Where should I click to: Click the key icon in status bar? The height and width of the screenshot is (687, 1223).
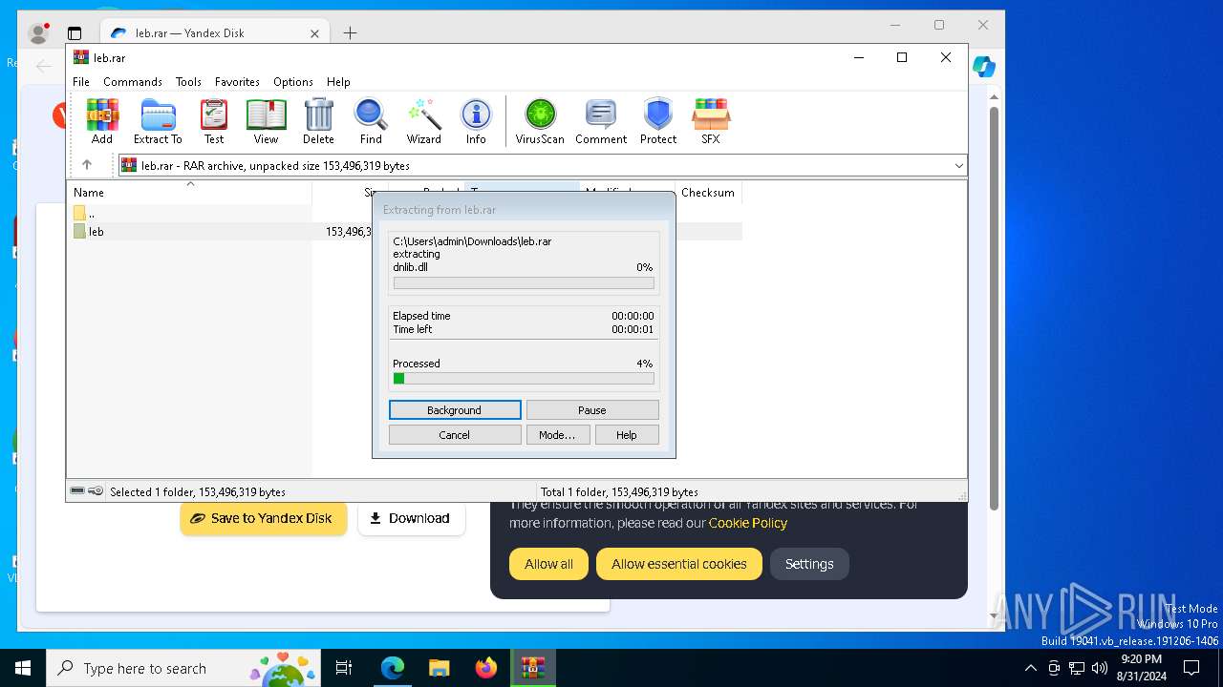(x=96, y=491)
